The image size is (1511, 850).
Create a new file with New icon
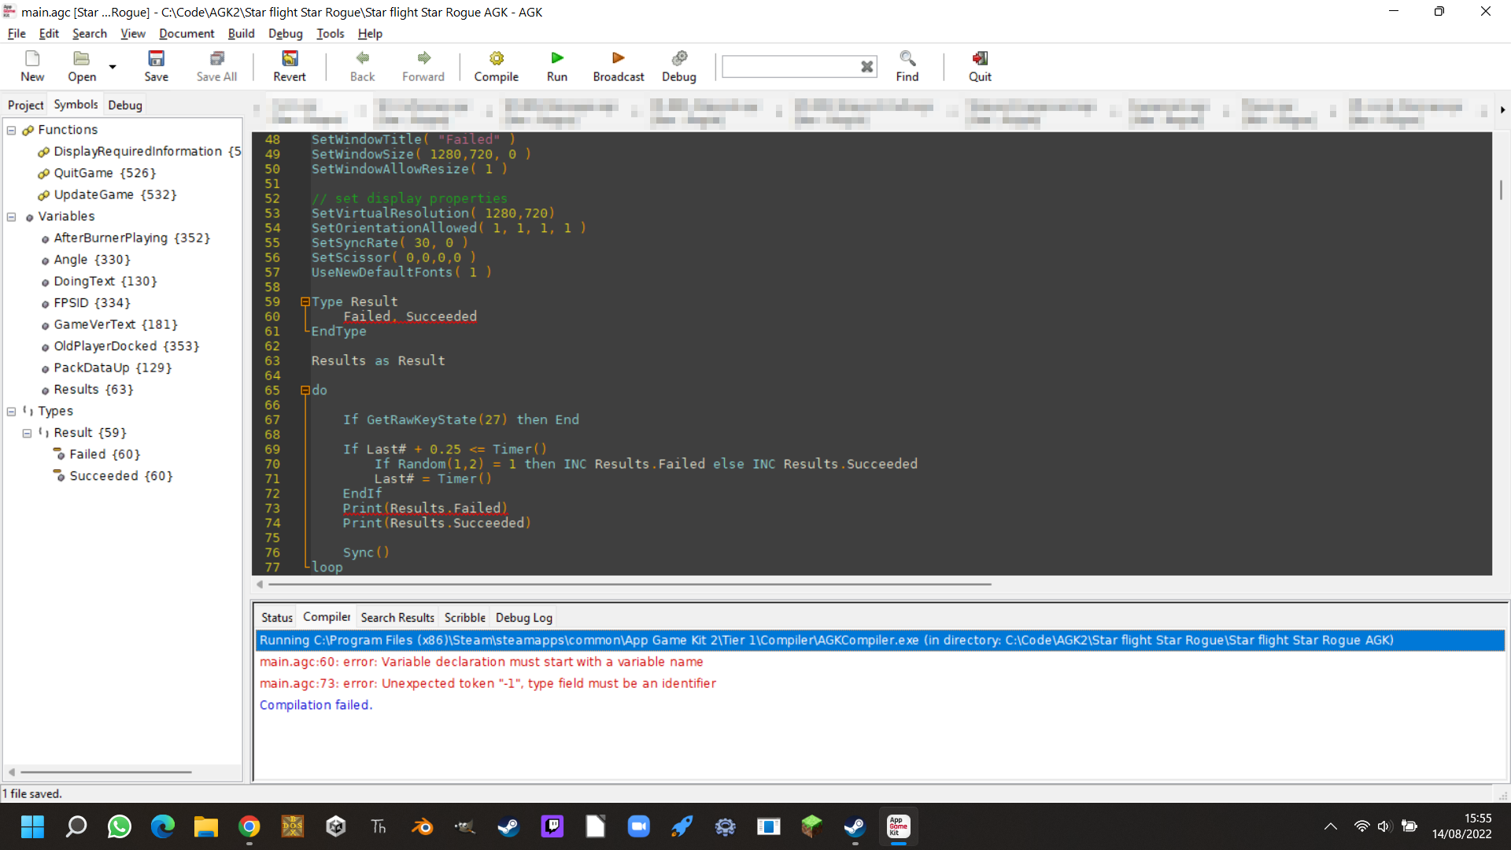(32, 66)
